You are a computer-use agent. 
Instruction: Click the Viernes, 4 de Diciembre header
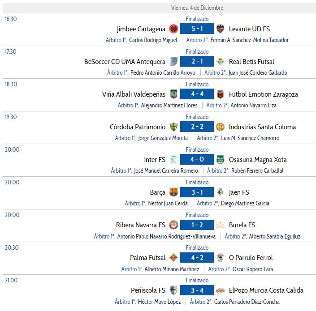tap(197, 8)
